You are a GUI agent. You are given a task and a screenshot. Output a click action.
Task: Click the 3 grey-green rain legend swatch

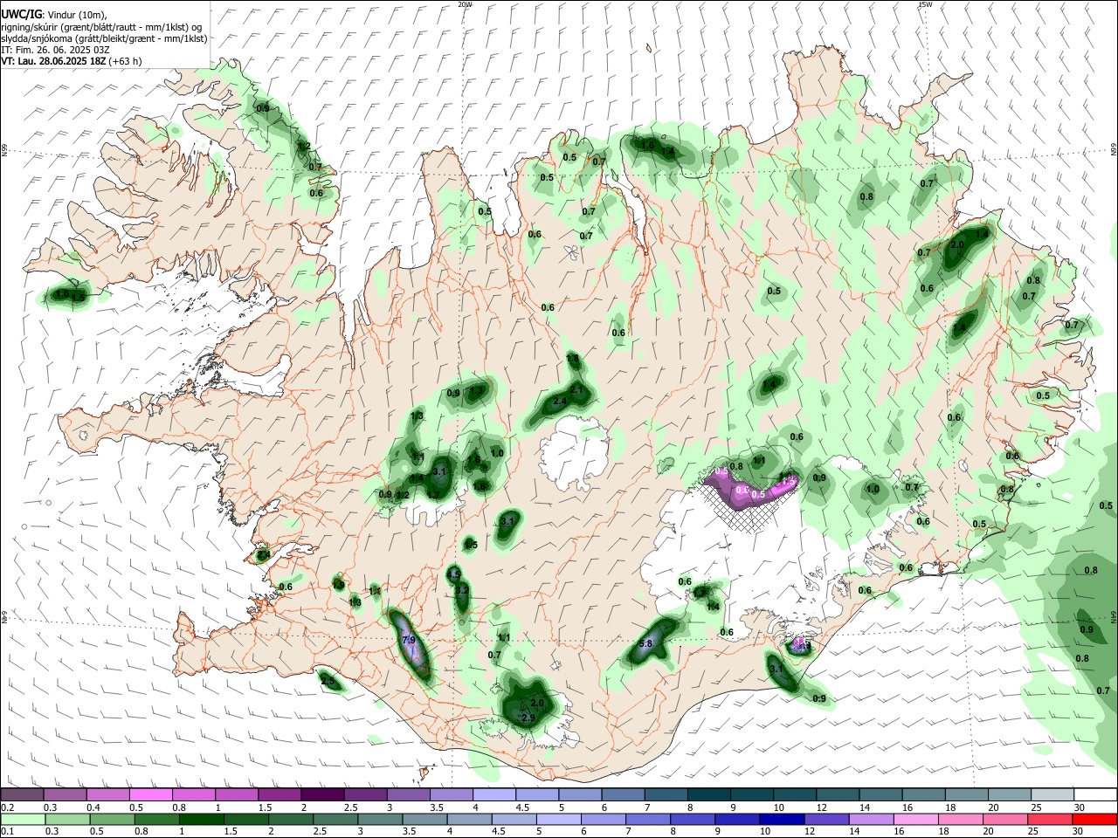tap(379, 819)
